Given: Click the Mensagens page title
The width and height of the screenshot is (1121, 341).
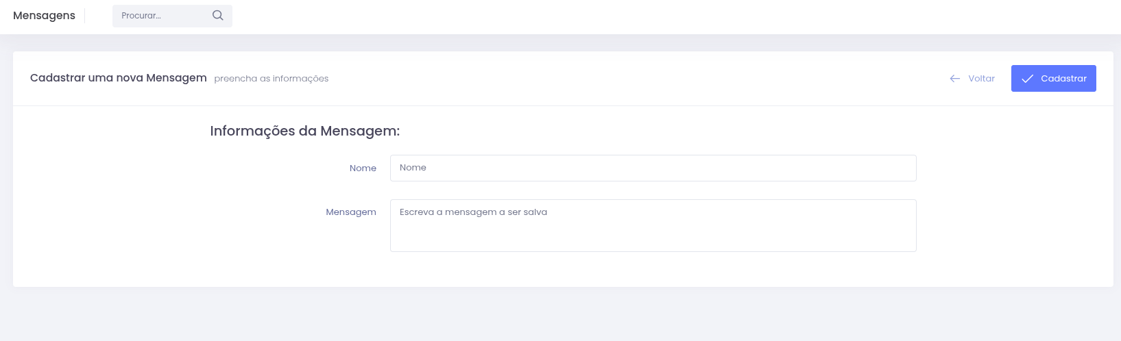Looking at the screenshot, I should coord(44,16).
